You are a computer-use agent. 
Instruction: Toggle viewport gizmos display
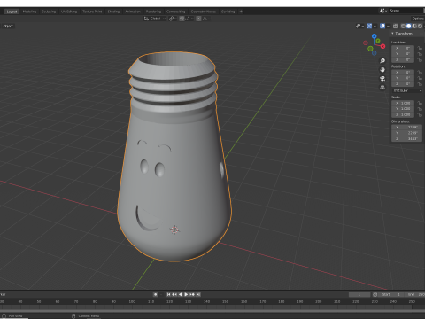[369, 26]
